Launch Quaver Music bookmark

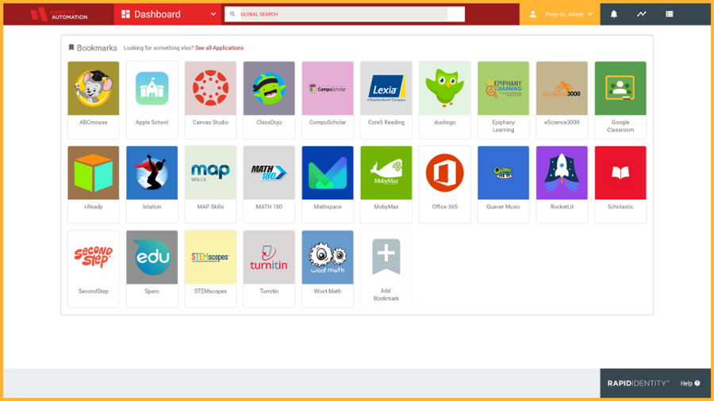(x=503, y=184)
